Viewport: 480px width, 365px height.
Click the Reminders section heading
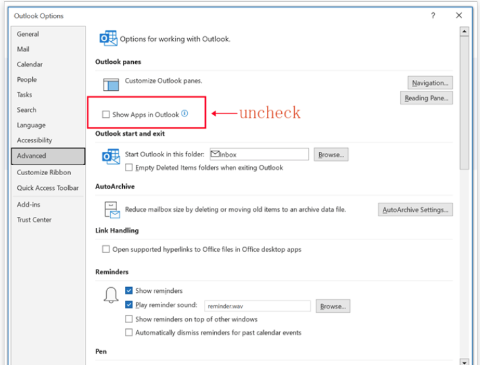(x=112, y=272)
